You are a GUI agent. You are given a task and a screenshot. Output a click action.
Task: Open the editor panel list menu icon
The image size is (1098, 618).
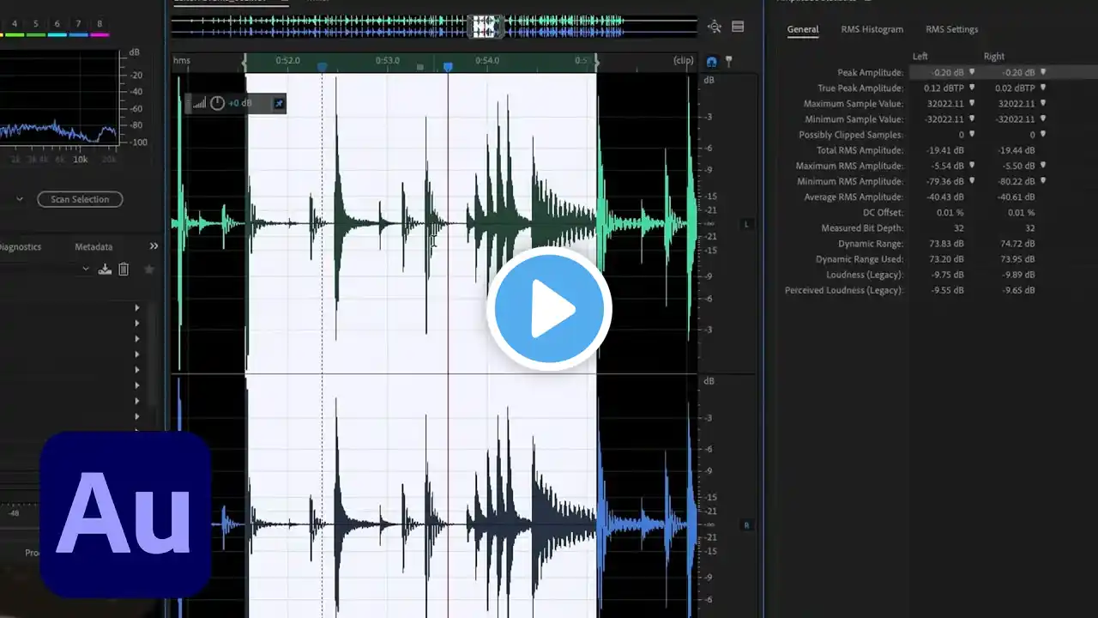coord(738,27)
